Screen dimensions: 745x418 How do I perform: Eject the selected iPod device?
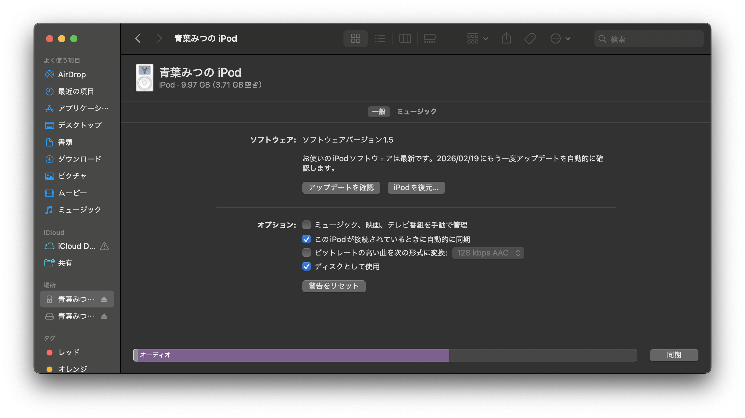click(104, 299)
